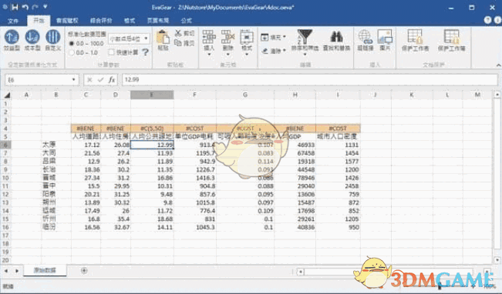Click the 粘贴 paste clipboard icon
The width and height of the screenshot is (502, 294).
pyautogui.click(x=163, y=38)
